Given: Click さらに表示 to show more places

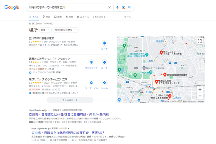Looking at the screenshot, I should (70, 100).
